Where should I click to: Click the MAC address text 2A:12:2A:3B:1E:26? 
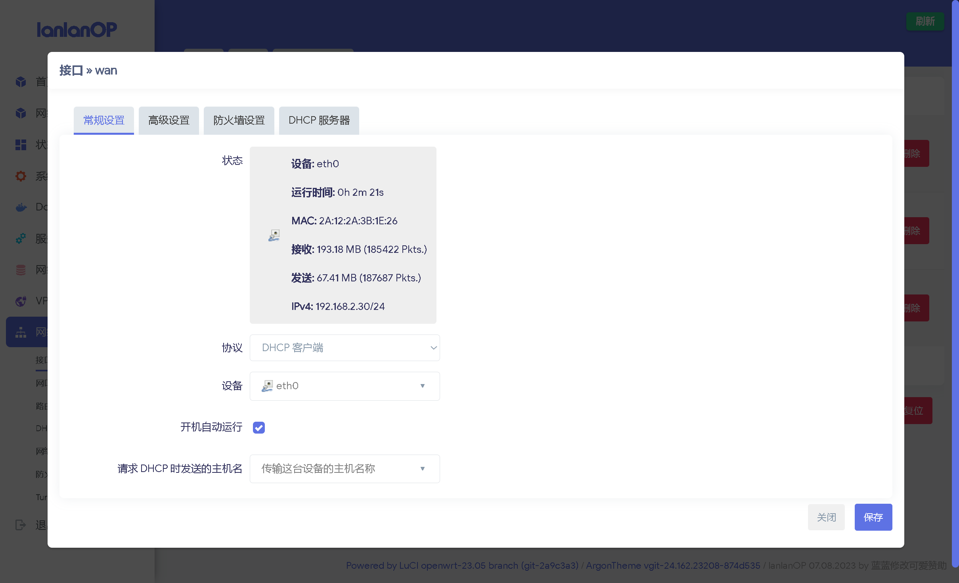358,221
